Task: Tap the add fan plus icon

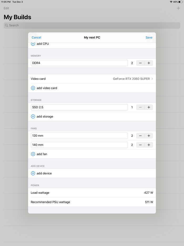Action: (33, 154)
